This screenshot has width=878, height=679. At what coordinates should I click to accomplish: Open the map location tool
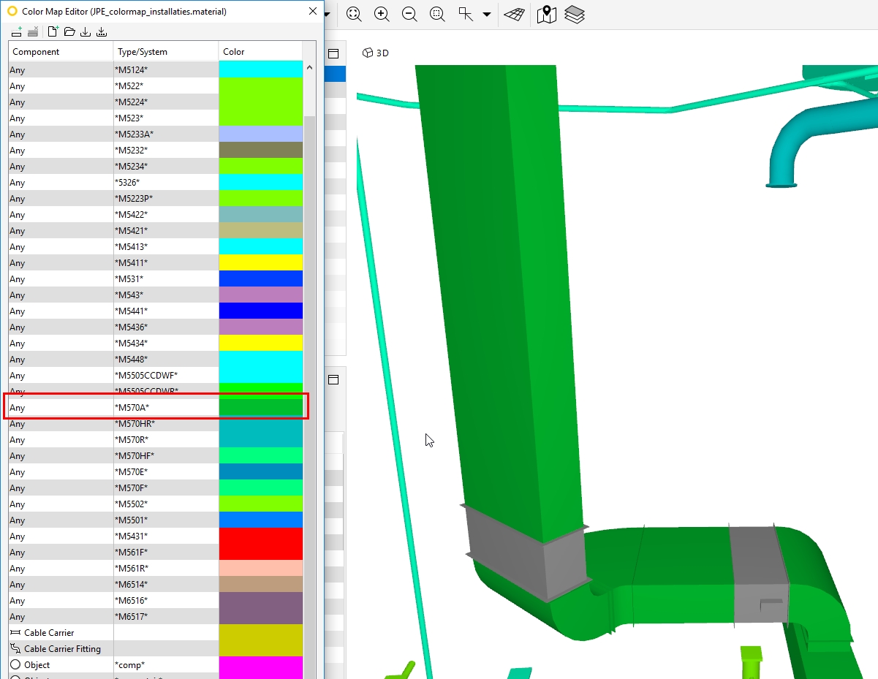tap(547, 15)
